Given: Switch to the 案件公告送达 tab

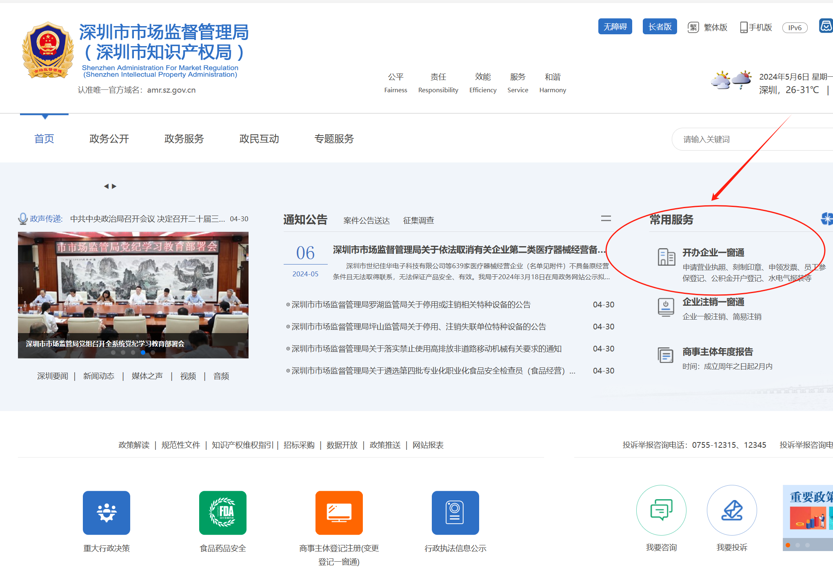Looking at the screenshot, I should [x=366, y=220].
